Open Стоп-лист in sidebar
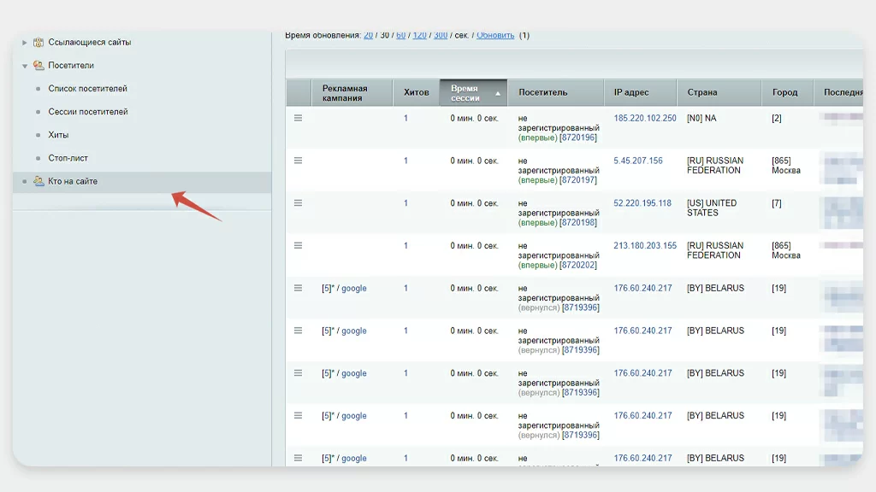Image resolution: width=876 pixels, height=492 pixels. coord(68,158)
